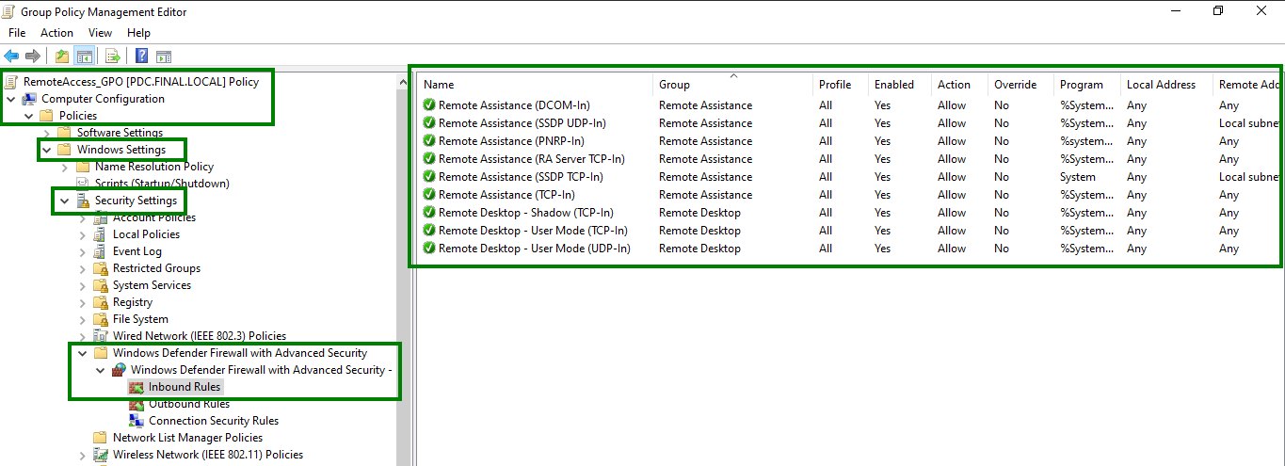
Task: Select Account Policies in the tree
Action: point(154,217)
